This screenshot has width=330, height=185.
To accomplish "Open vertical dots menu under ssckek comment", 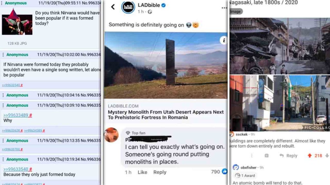I will 252,156.
